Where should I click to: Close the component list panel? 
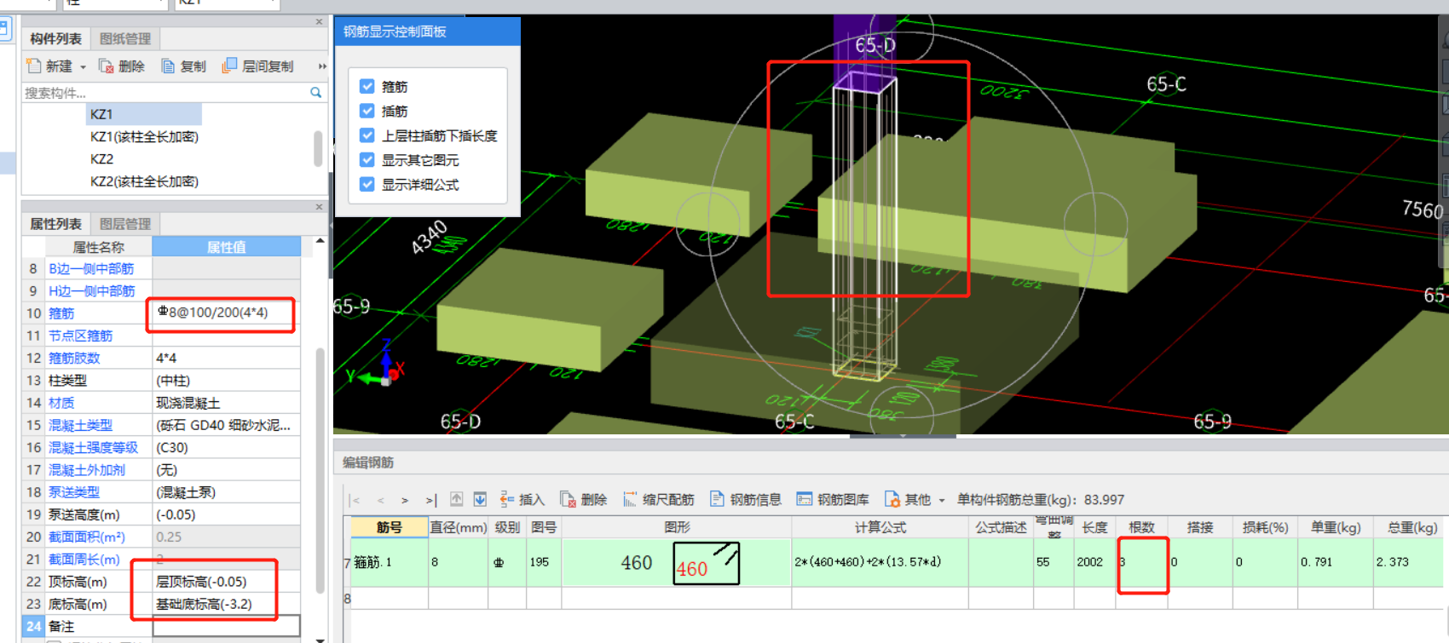point(319,21)
